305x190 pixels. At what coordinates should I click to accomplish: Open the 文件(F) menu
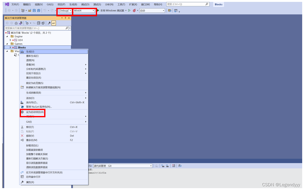point(15,4)
